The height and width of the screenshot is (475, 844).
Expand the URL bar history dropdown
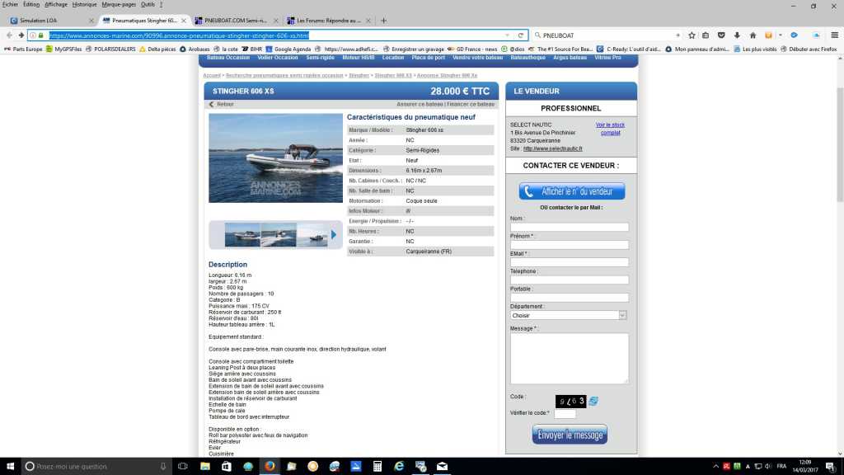tap(508, 35)
